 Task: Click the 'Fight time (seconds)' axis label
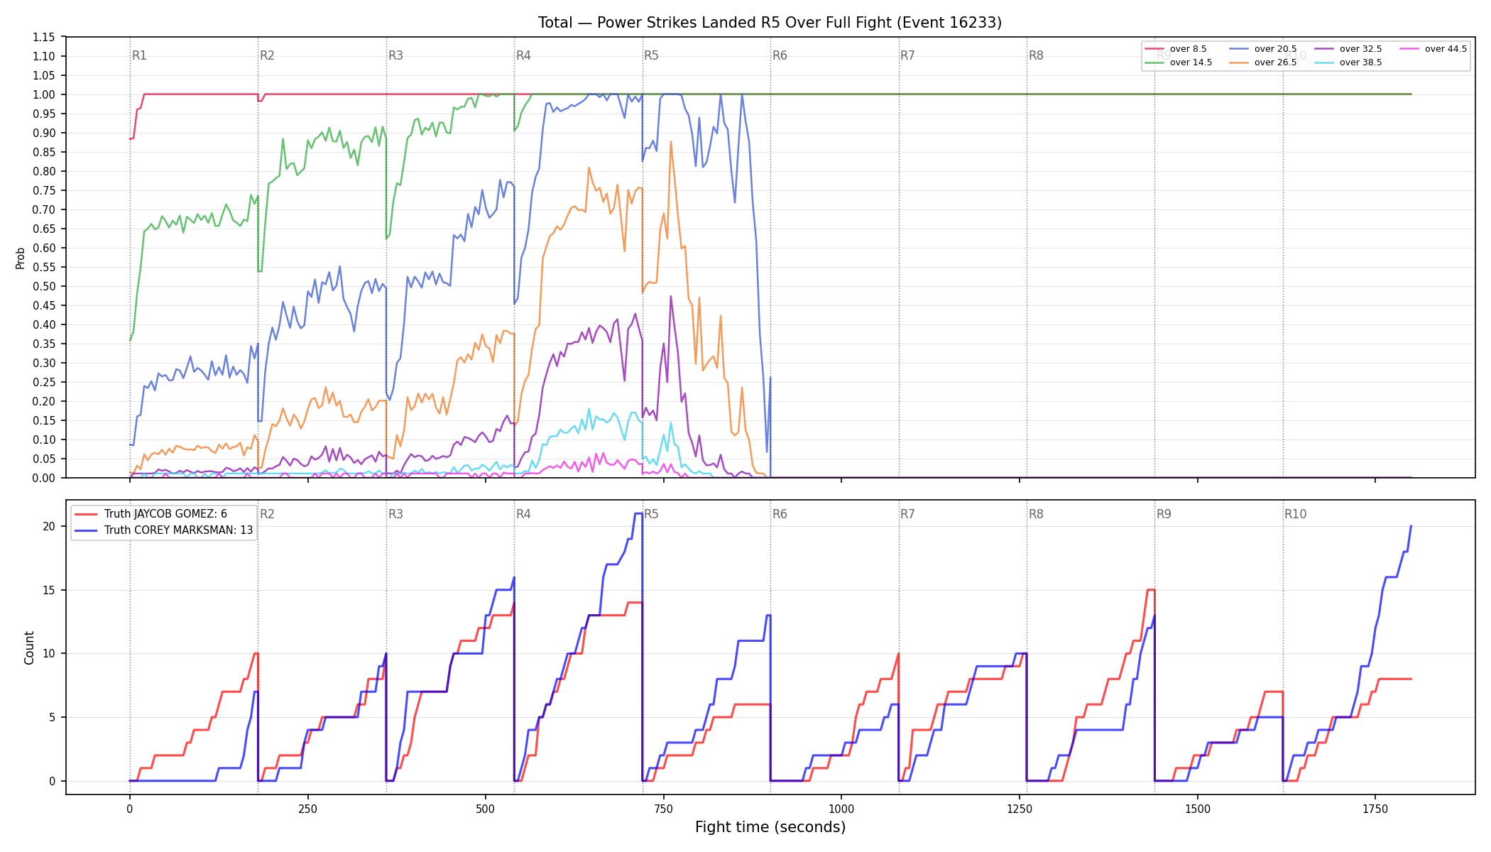770,827
